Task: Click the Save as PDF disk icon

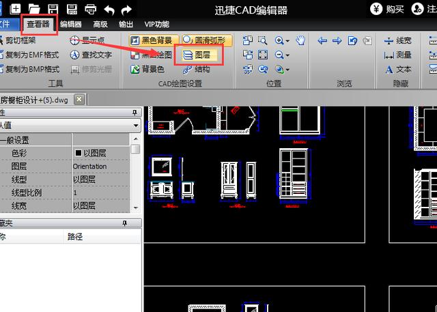Action: pos(72,9)
